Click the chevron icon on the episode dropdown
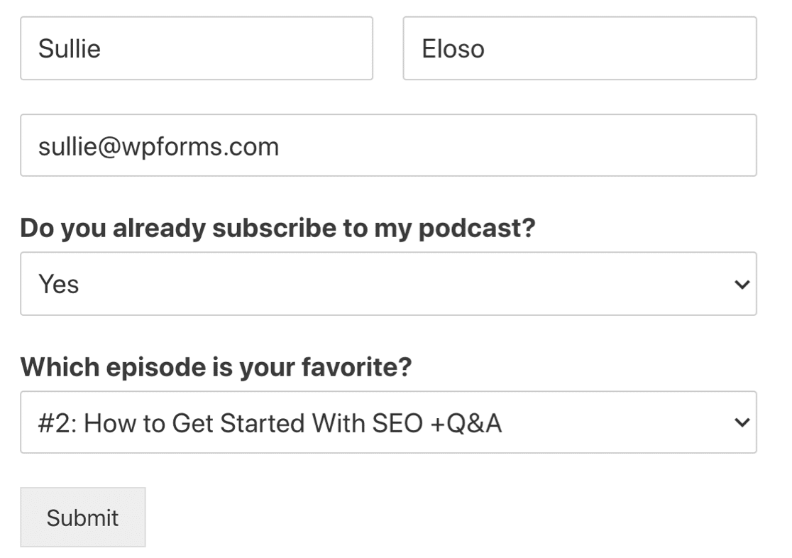The image size is (792, 558). (742, 422)
